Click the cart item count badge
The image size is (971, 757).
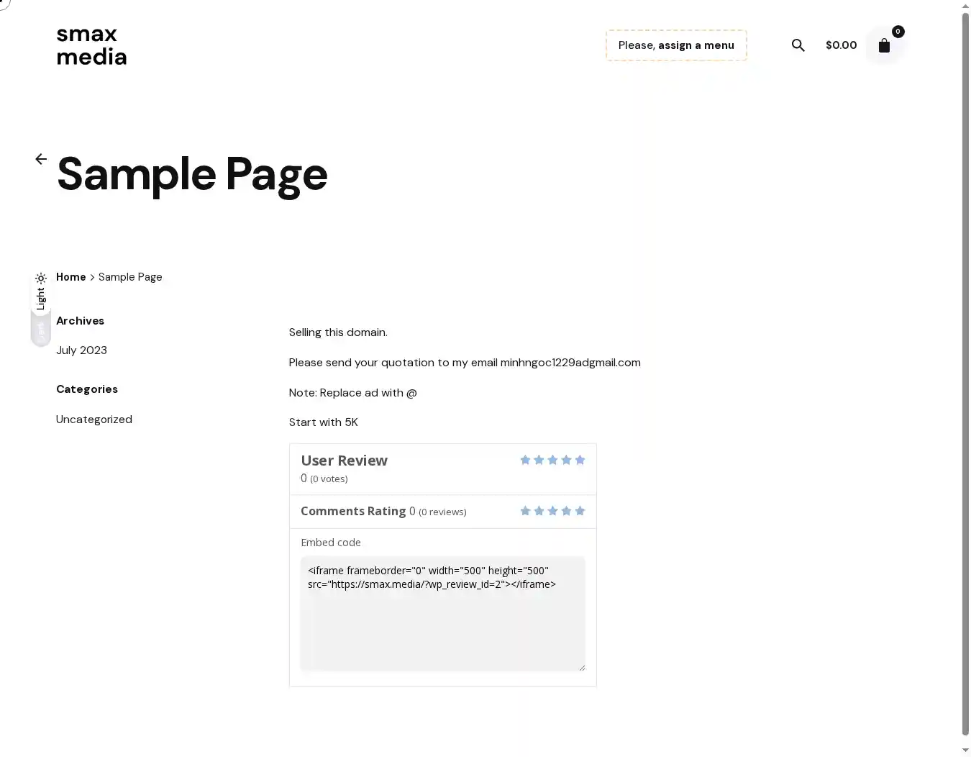coord(898,32)
